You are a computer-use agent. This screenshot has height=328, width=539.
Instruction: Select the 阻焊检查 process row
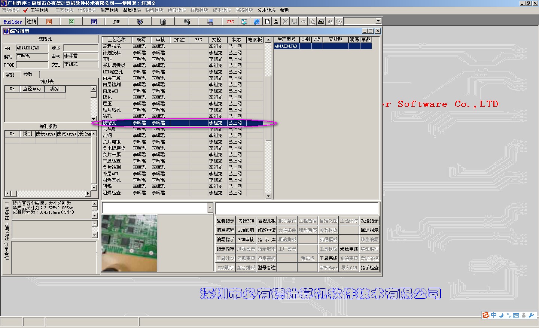click(183, 193)
